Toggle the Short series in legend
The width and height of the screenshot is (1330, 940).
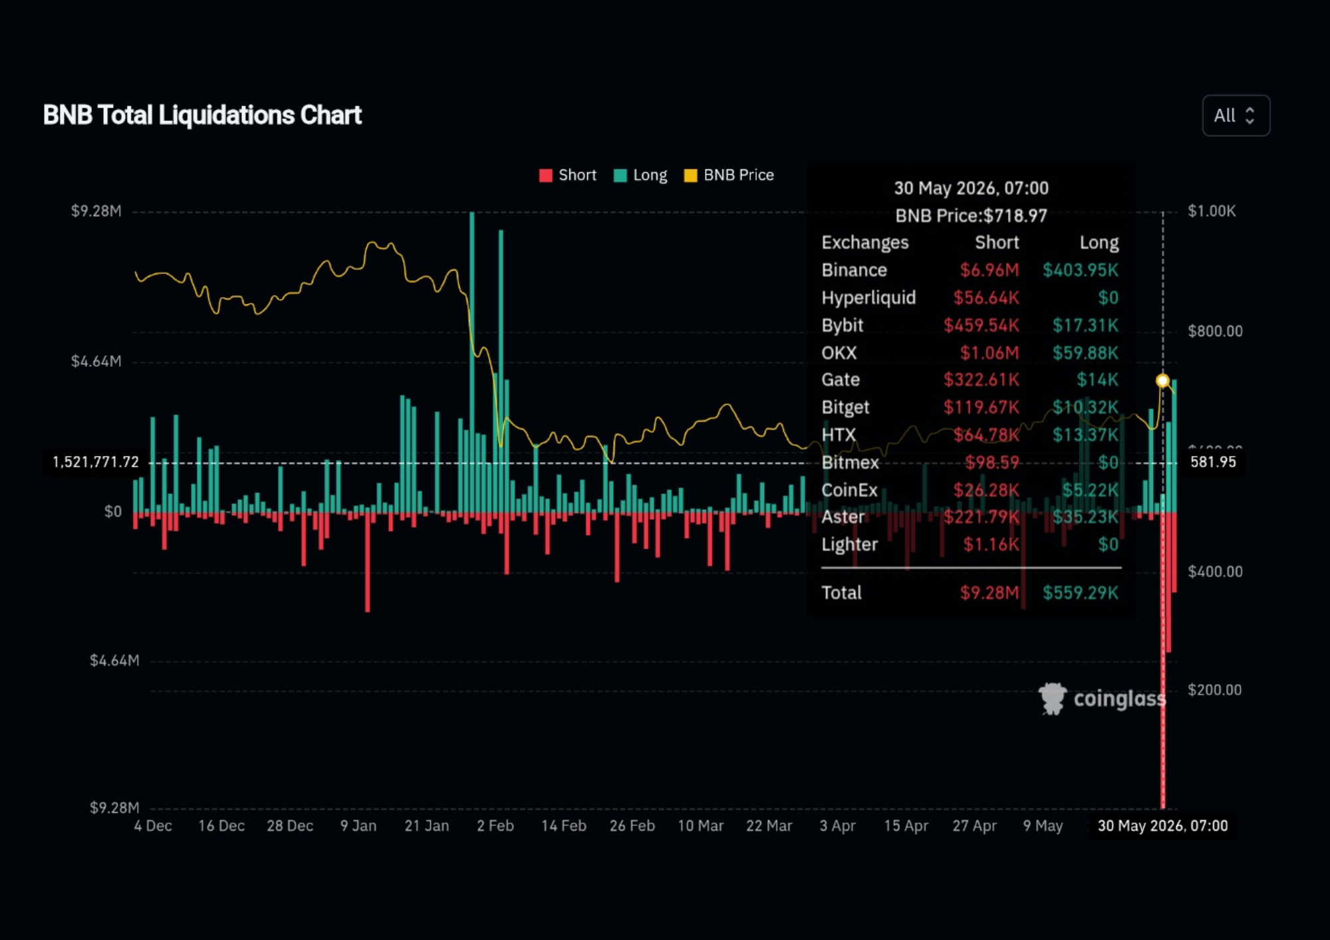point(568,176)
